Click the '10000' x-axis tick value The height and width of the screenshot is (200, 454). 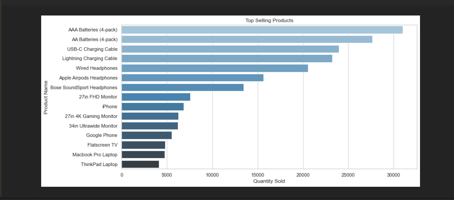[212, 175]
